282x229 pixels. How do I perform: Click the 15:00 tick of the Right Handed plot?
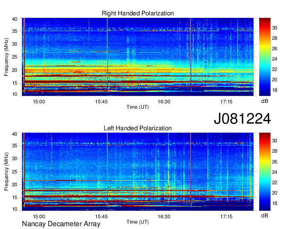point(39,102)
